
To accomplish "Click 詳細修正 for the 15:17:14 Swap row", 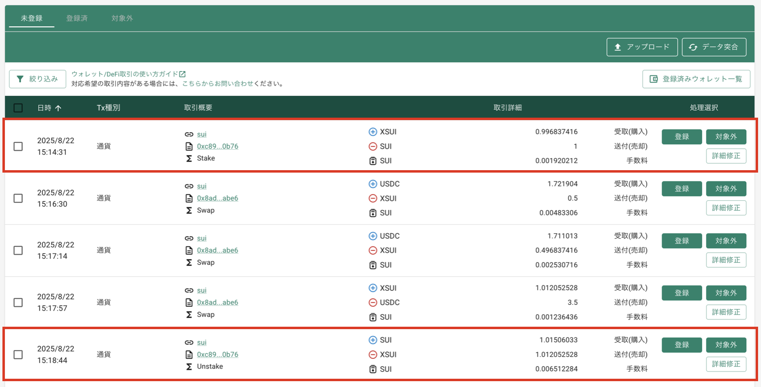I will [x=726, y=260].
